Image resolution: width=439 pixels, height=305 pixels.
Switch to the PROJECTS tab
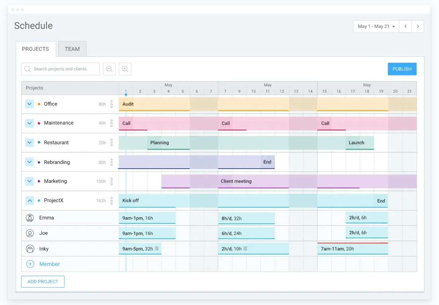pos(35,49)
